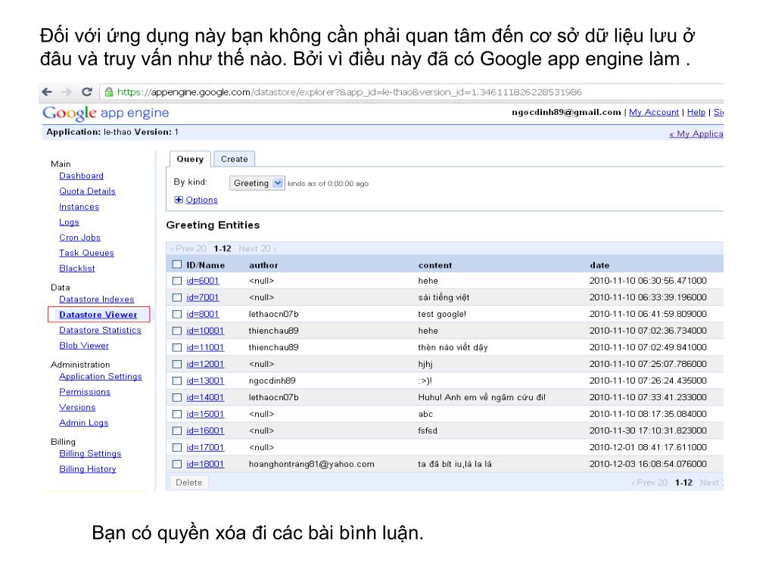
Task: Open Quota Details
Action: [x=88, y=191]
